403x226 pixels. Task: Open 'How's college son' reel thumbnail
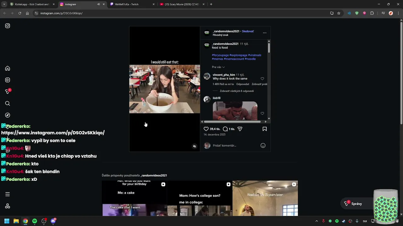coord(200,198)
